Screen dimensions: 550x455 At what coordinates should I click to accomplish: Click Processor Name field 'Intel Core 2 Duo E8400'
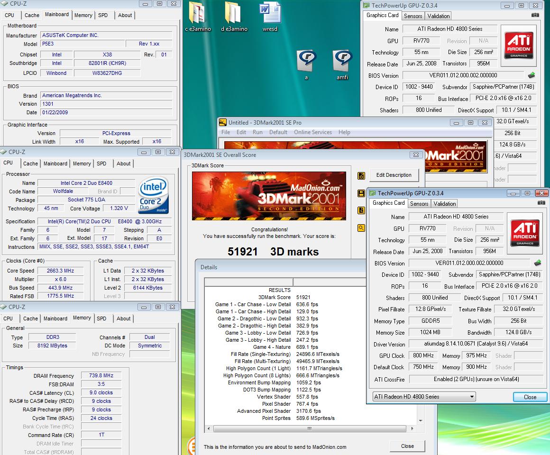(x=86, y=183)
